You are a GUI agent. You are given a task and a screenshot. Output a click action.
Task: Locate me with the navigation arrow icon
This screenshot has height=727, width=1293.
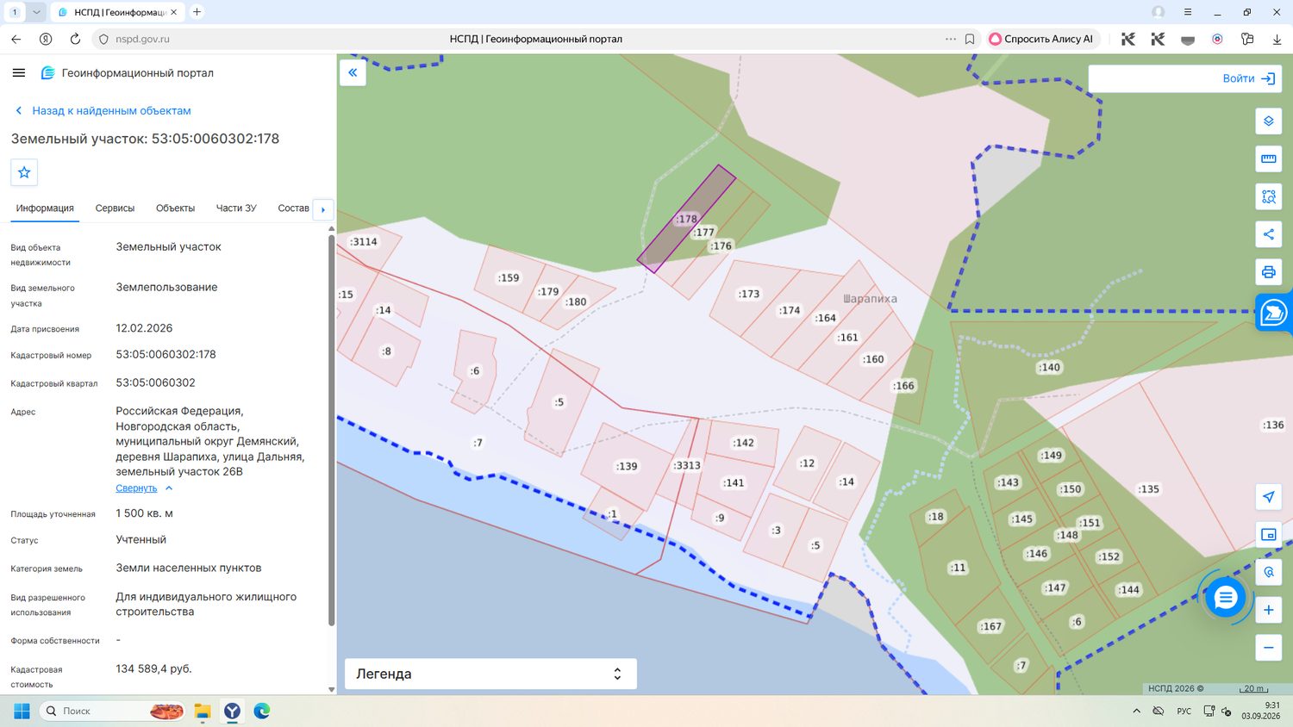point(1268,497)
